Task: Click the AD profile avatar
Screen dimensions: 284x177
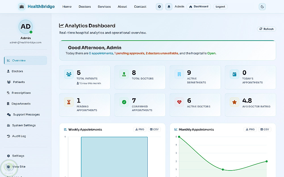Action: point(26,27)
